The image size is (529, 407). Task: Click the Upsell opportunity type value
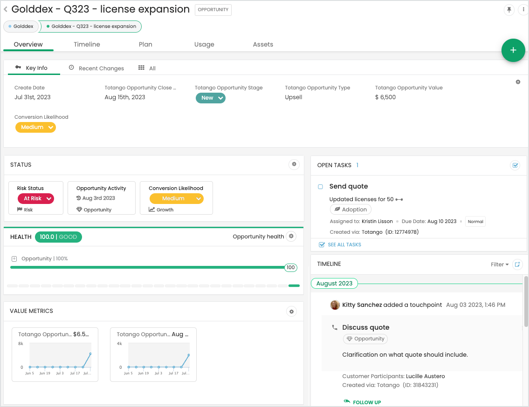click(294, 97)
